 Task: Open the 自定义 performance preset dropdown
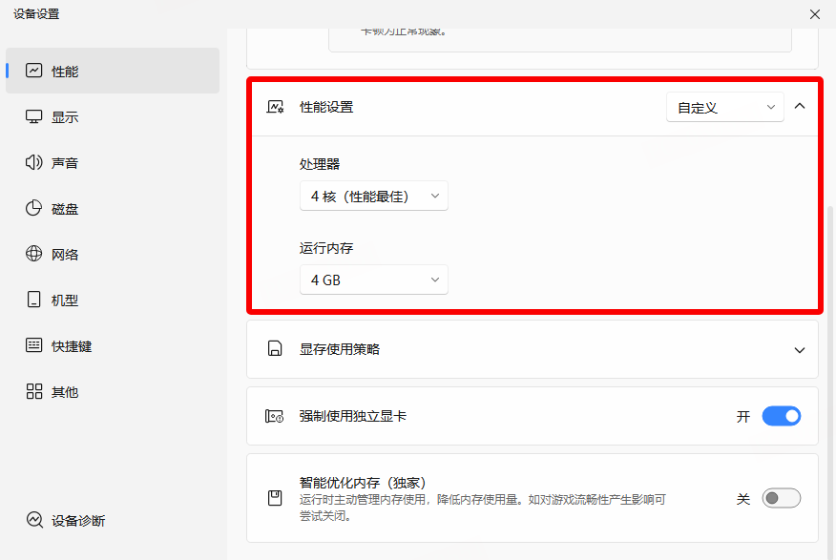click(x=724, y=108)
